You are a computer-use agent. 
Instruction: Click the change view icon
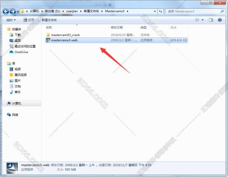[197, 20]
